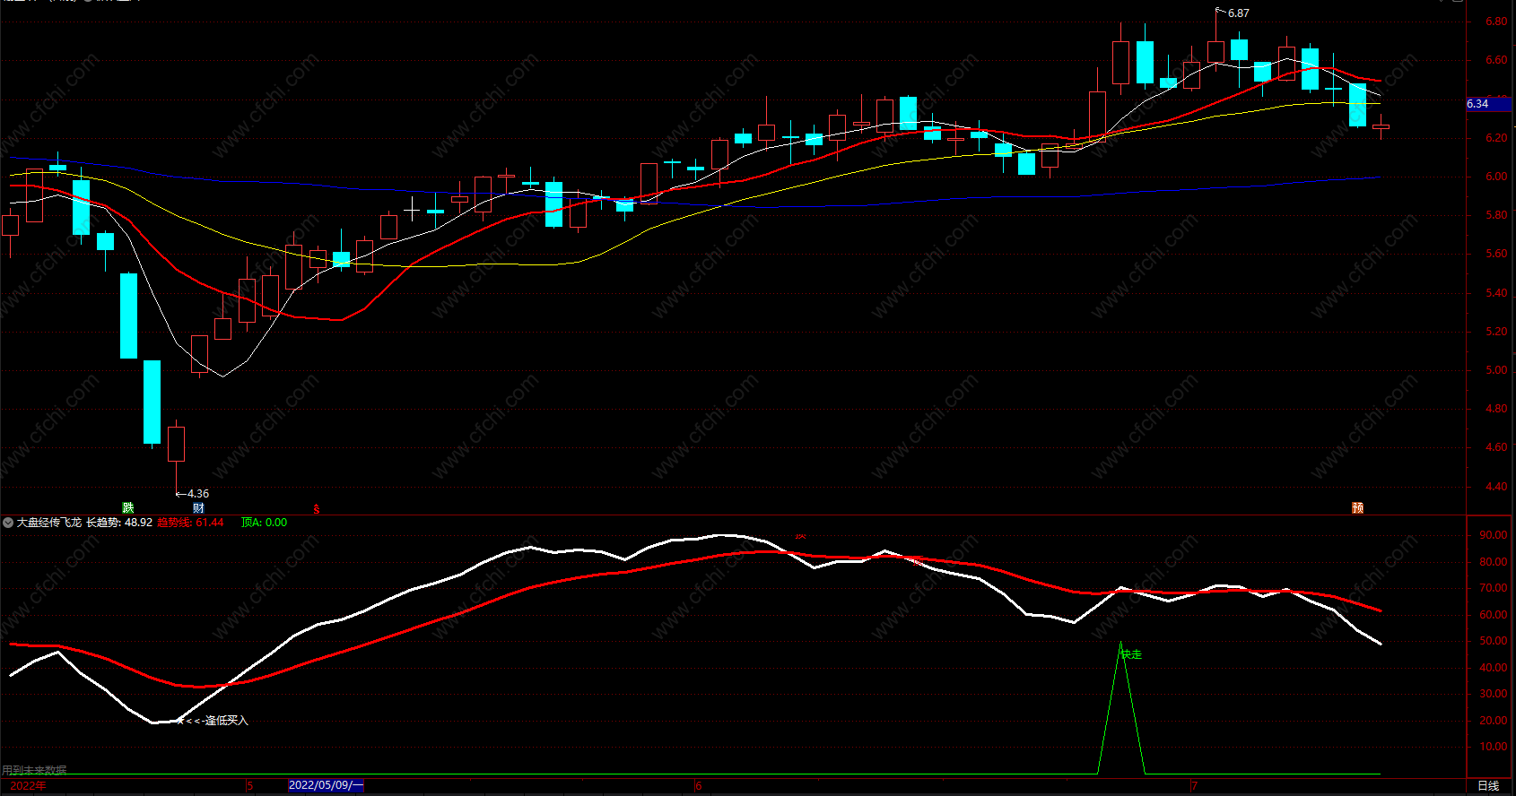Click the red S signal marker
Screen dimensions: 1516x796
pos(316,508)
